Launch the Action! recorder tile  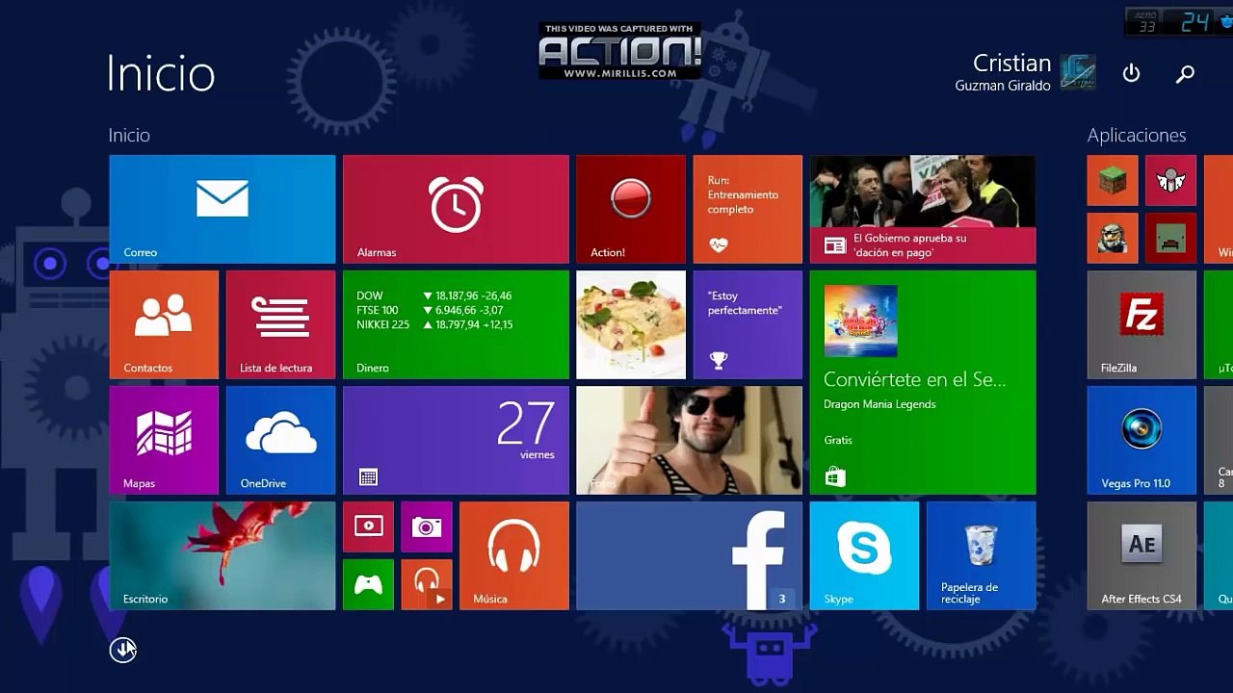tap(631, 209)
